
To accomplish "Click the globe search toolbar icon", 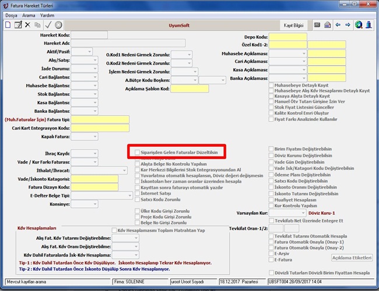I will point(359,25).
